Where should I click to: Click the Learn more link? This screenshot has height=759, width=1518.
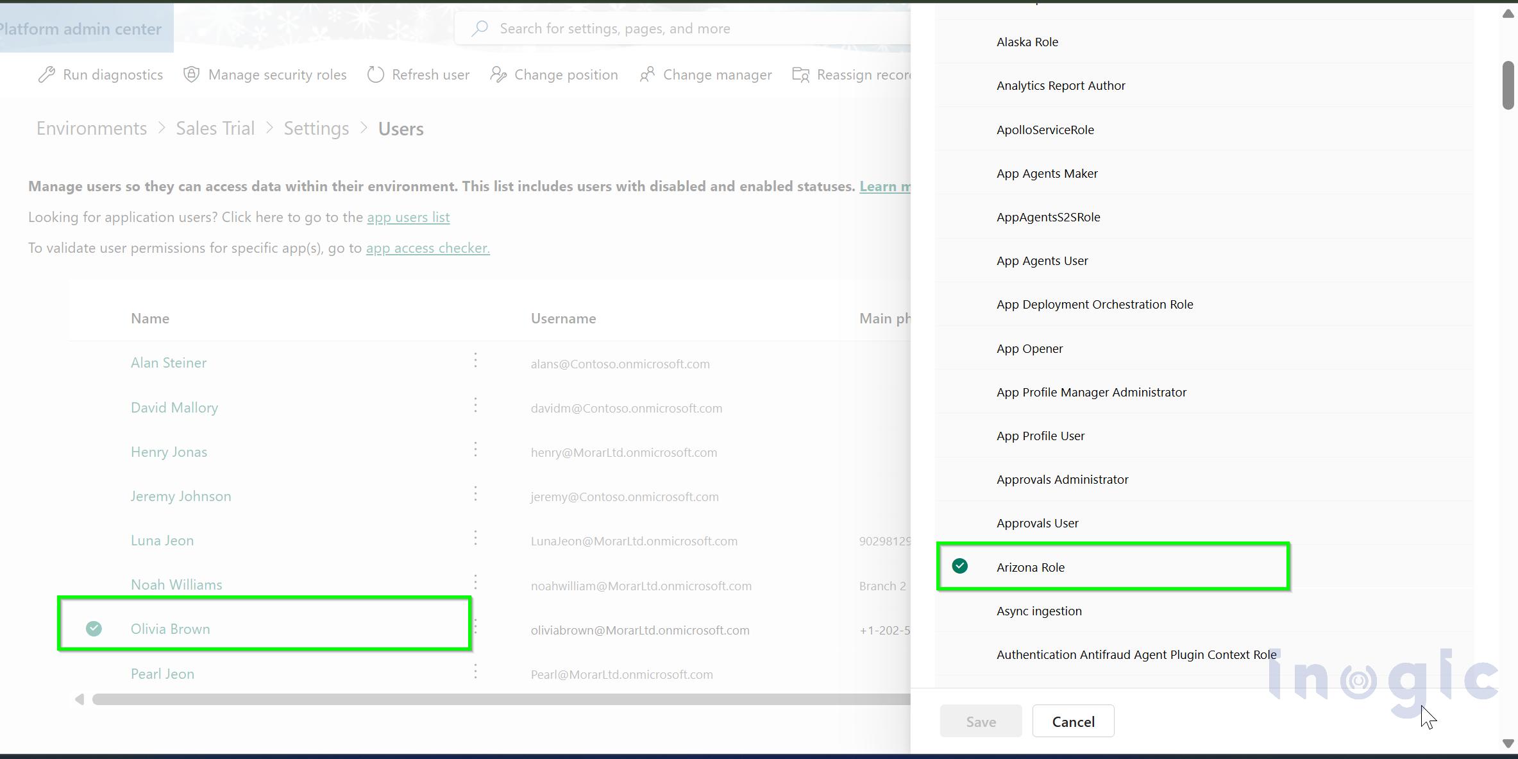pos(884,186)
